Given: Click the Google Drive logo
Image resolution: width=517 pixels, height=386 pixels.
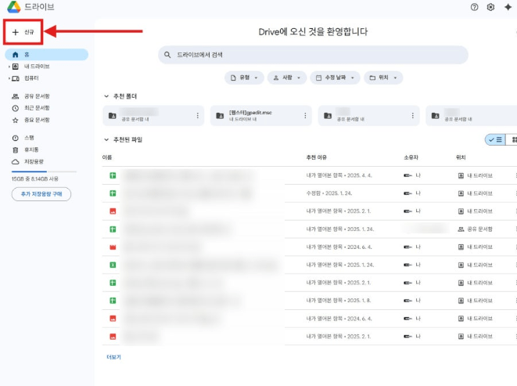Looking at the screenshot, I should 14,6.
